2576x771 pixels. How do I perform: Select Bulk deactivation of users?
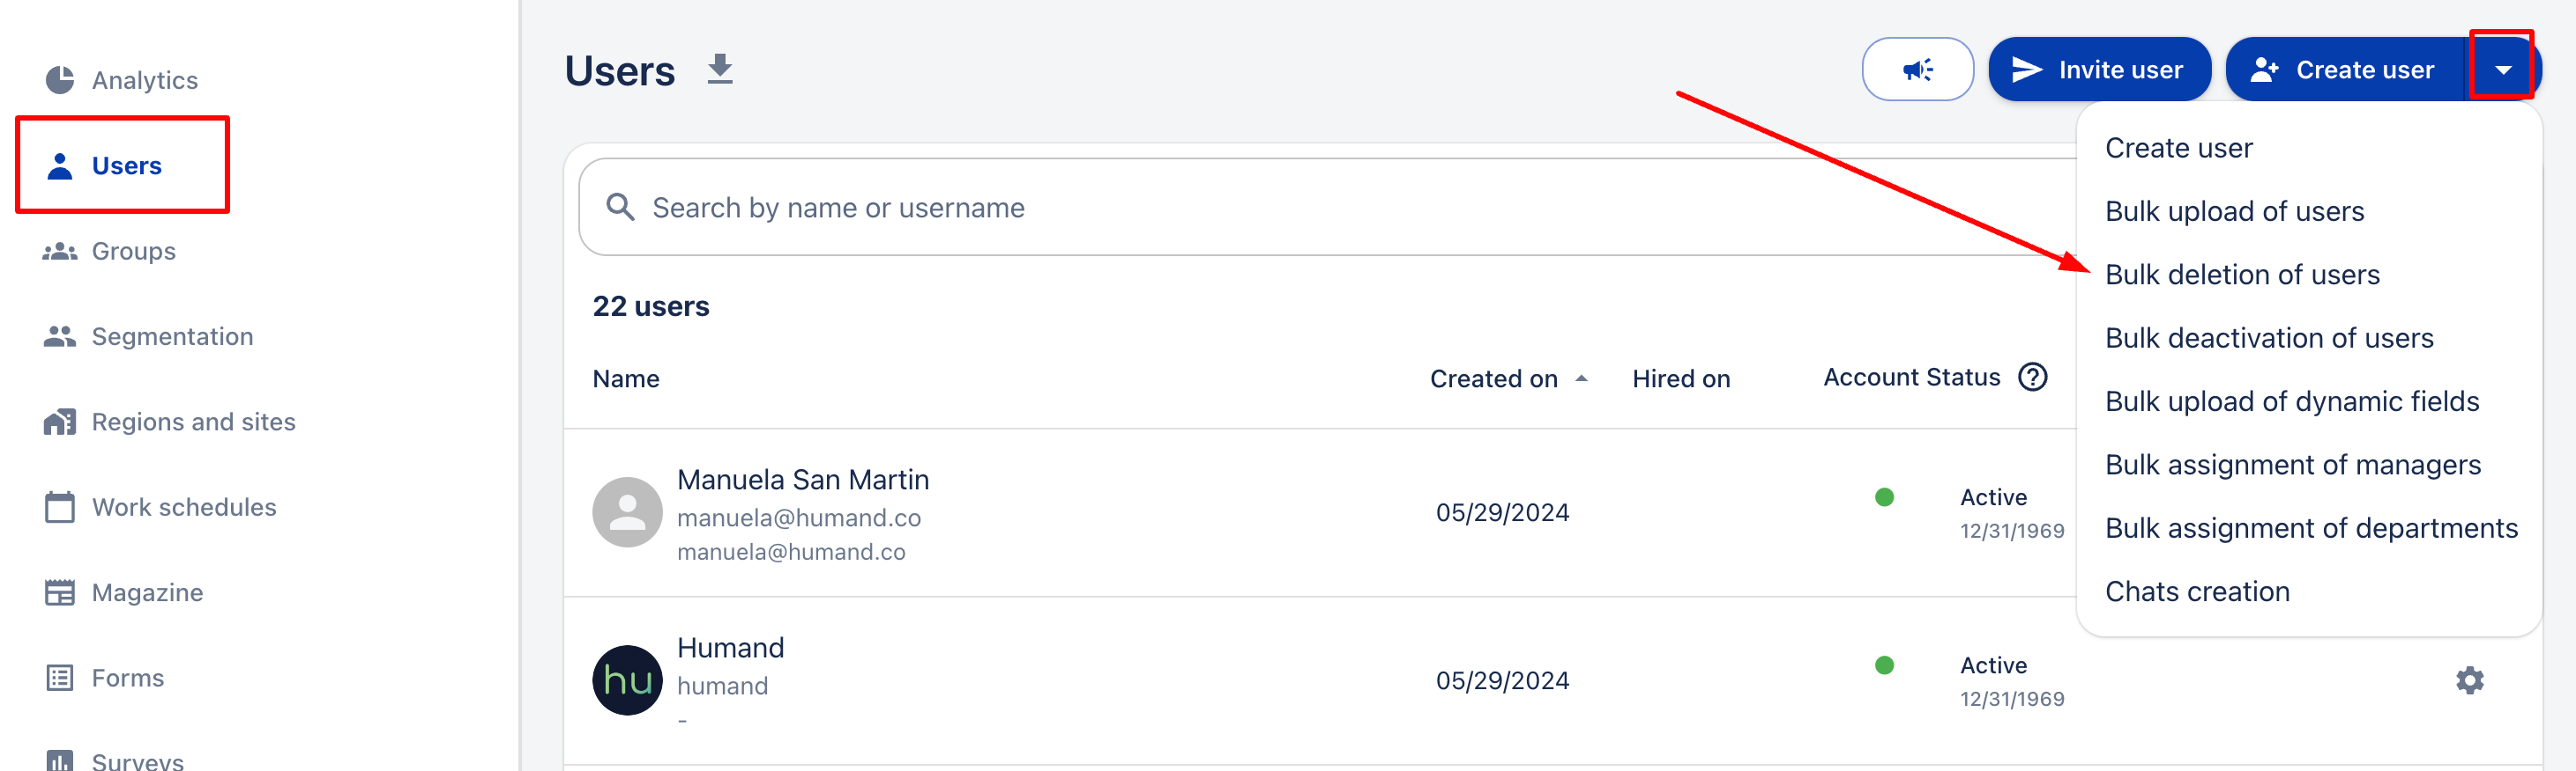point(2268,339)
